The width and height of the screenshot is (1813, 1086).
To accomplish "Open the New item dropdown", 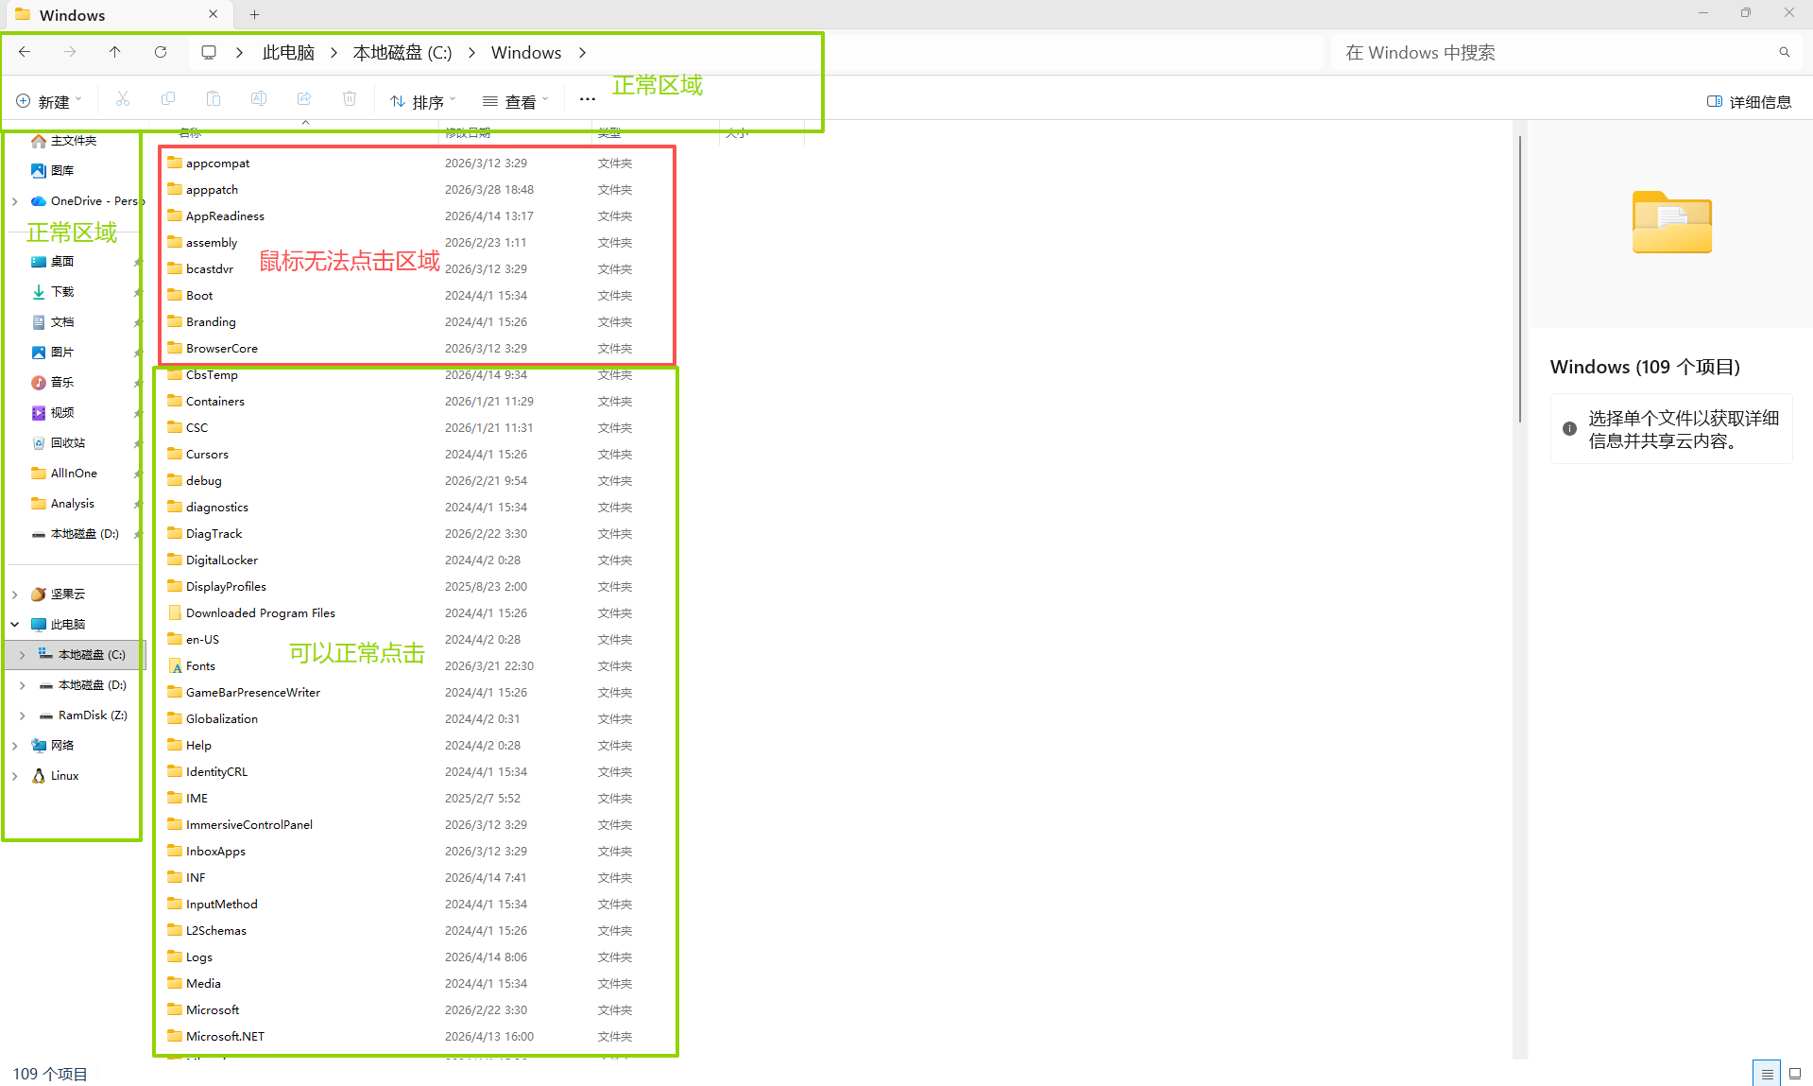I will click(49, 101).
